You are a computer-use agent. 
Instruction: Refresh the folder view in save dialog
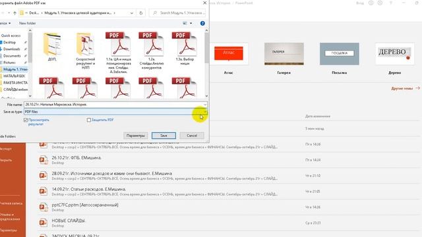click(x=140, y=13)
